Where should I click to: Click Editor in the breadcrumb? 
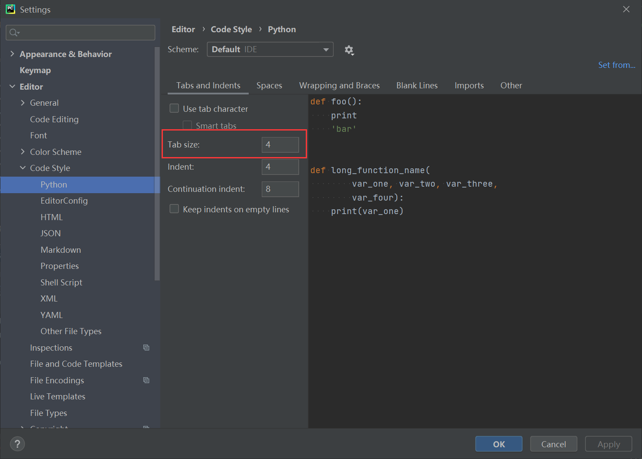tap(183, 29)
